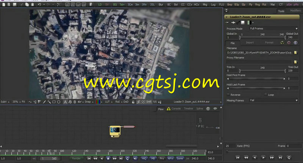Click the Fit view button
The image size is (303, 163).
[23, 102]
